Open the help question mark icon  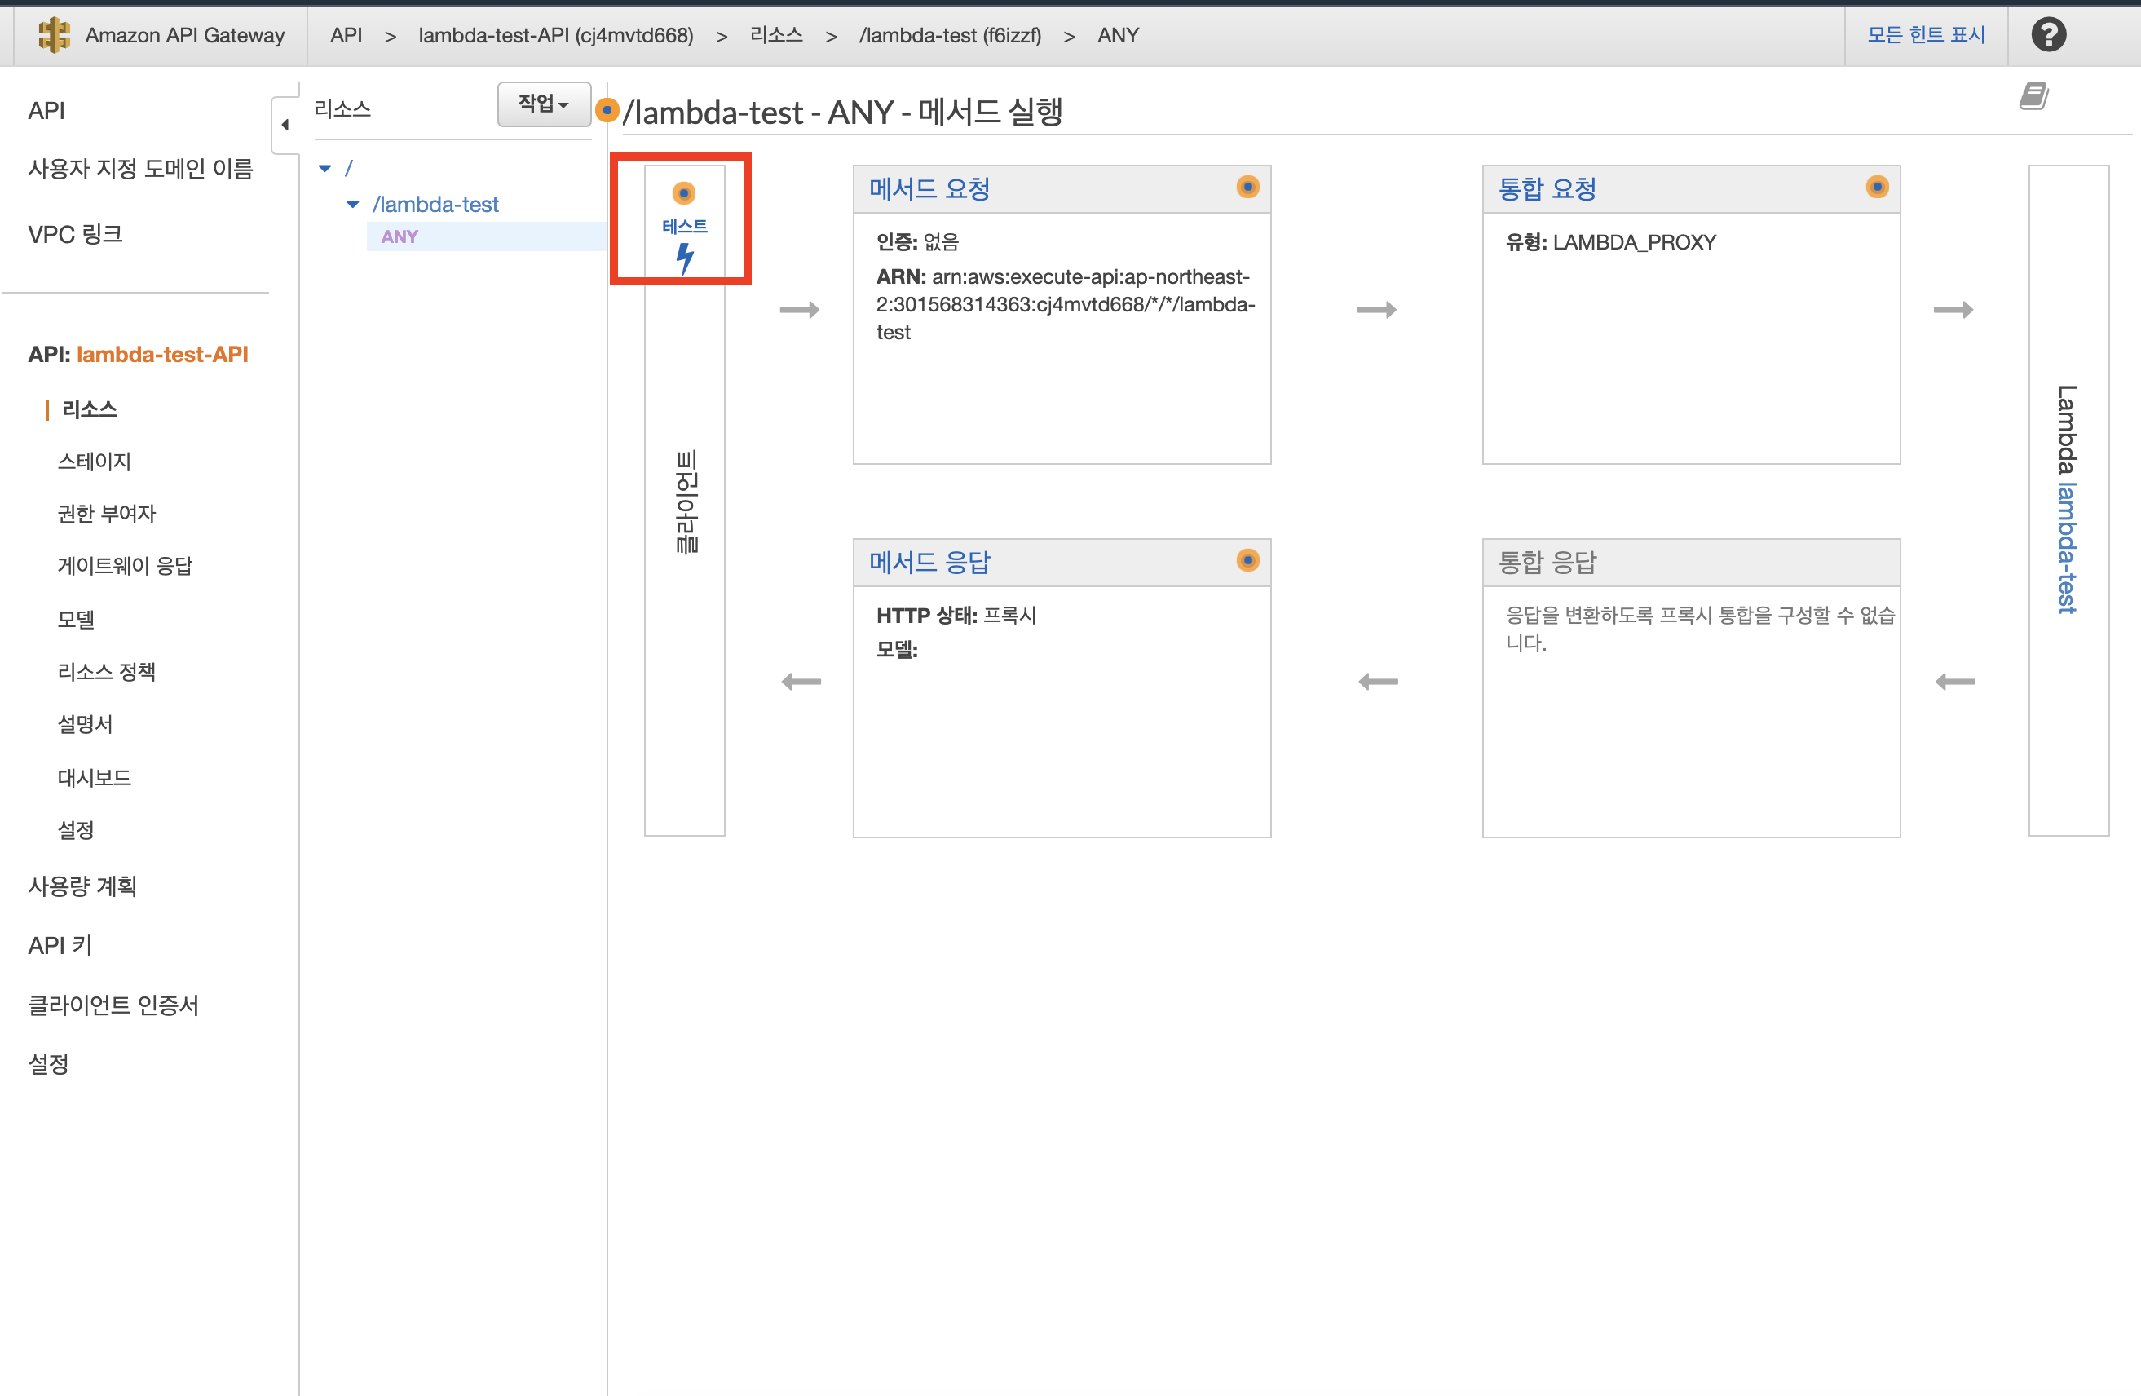click(x=2048, y=35)
